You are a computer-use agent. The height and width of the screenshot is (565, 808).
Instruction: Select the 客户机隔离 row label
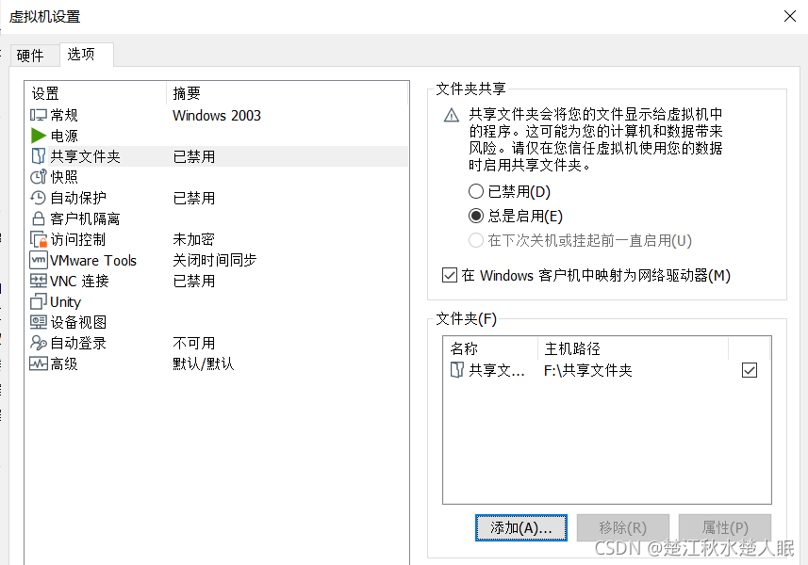coord(85,218)
